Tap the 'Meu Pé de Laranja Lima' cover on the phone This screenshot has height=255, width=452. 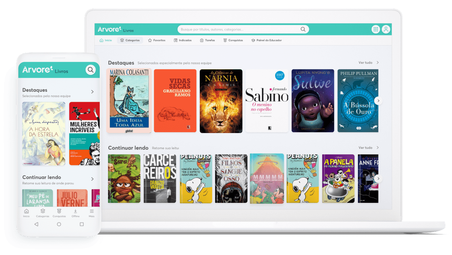(x=37, y=198)
